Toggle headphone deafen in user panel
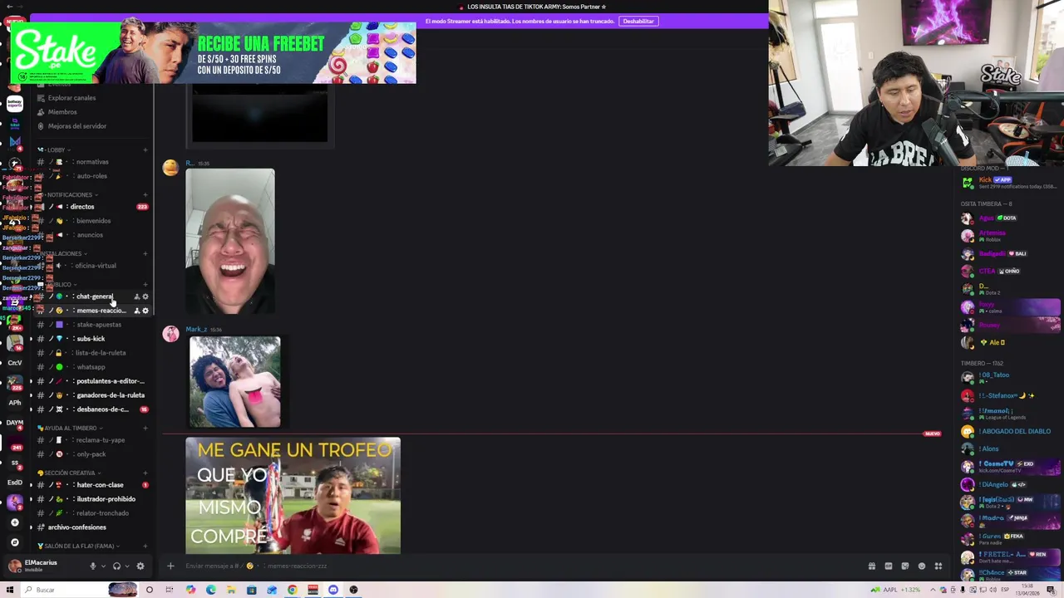1064x598 pixels. (116, 566)
